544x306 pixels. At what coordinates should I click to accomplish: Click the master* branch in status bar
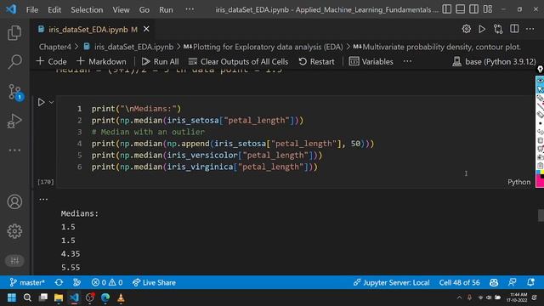[27, 282]
